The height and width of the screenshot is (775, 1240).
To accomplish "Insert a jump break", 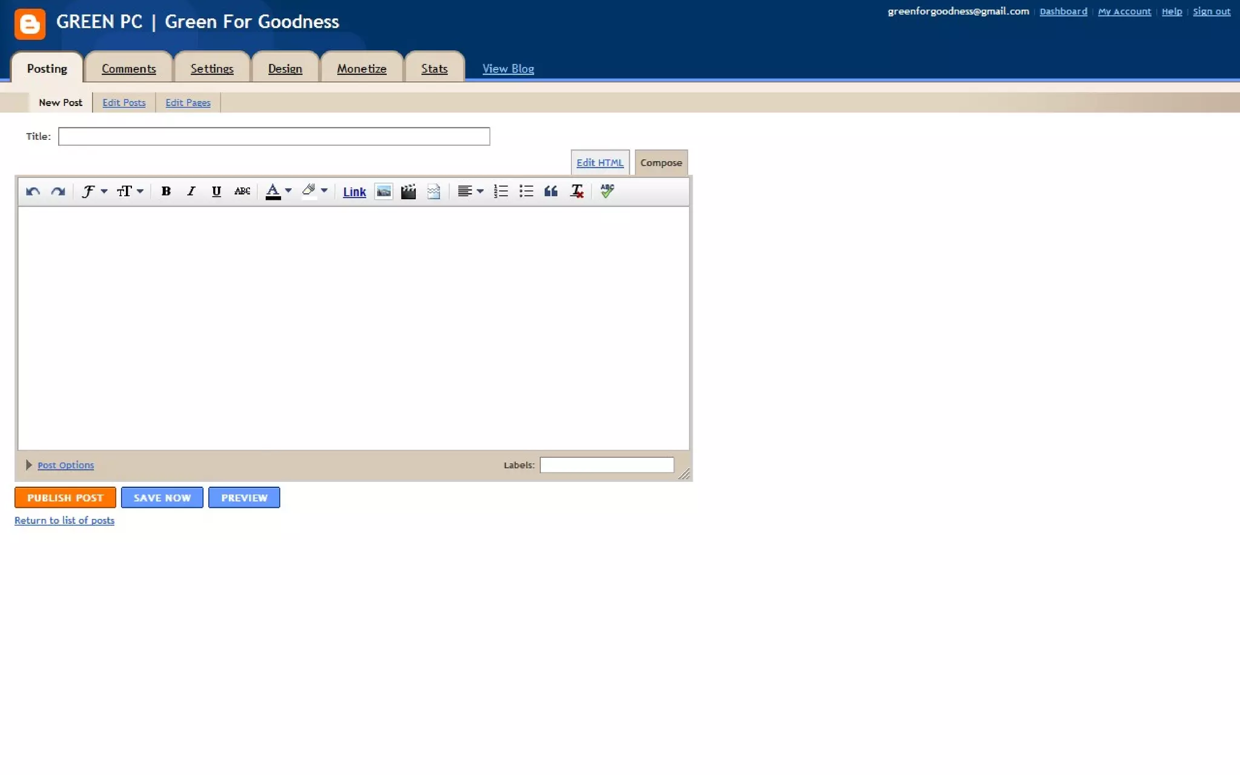I will click(434, 191).
